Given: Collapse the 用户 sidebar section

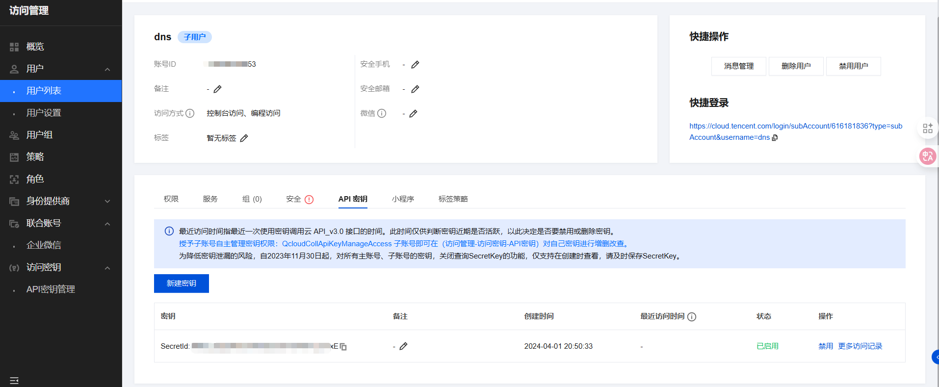Looking at the screenshot, I should pos(107,69).
